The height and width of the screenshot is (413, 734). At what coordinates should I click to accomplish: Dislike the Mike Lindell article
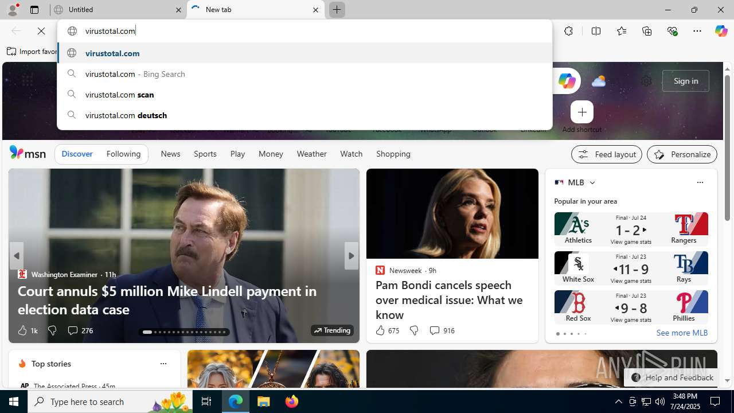pyautogui.click(x=52, y=330)
